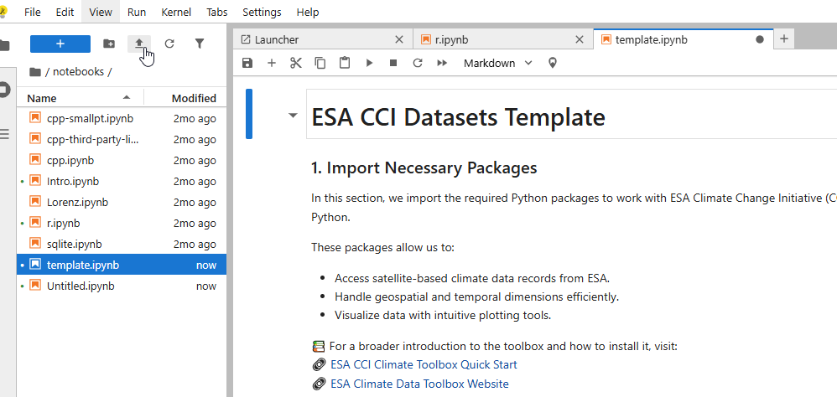Save the notebook with disk icon
The height and width of the screenshot is (397, 837).
(247, 63)
